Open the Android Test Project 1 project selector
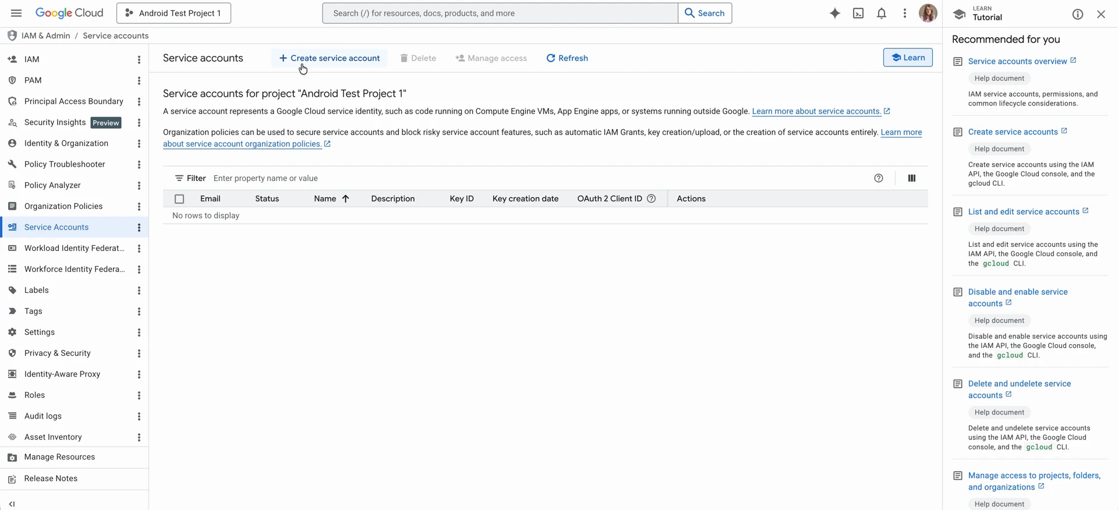 (x=174, y=13)
